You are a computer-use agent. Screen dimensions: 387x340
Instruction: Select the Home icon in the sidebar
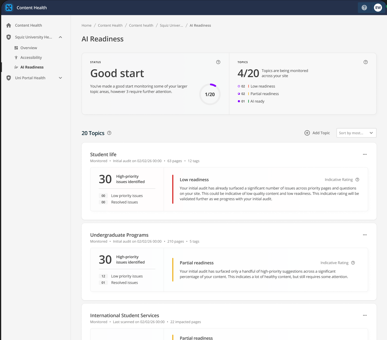click(9, 25)
